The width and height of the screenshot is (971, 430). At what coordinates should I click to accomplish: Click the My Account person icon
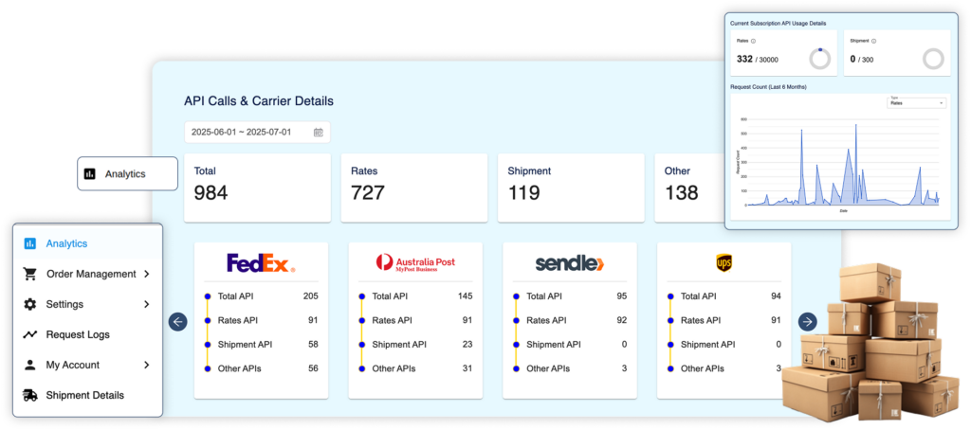pyautogui.click(x=29, y=365)
